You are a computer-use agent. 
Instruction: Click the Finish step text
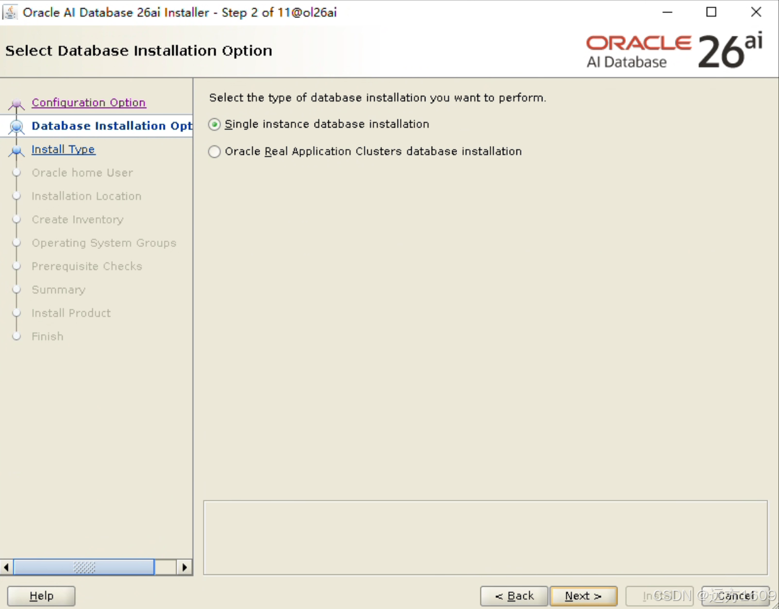click(x=48, y=337)
